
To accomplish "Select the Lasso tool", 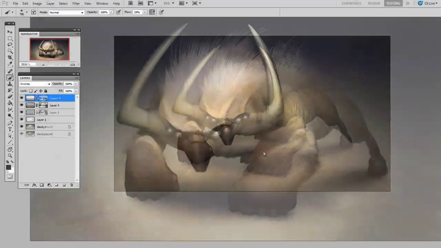I will [10, 44].
